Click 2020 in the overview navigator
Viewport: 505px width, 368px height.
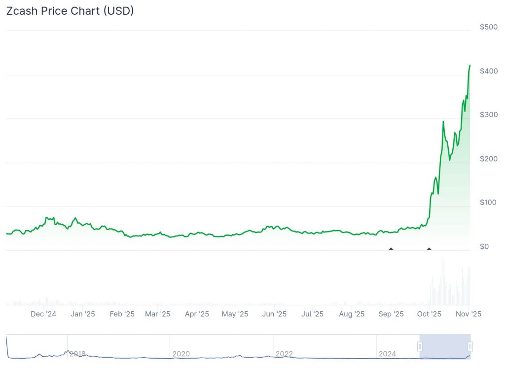pyautogui.click(x=180, y=354)
